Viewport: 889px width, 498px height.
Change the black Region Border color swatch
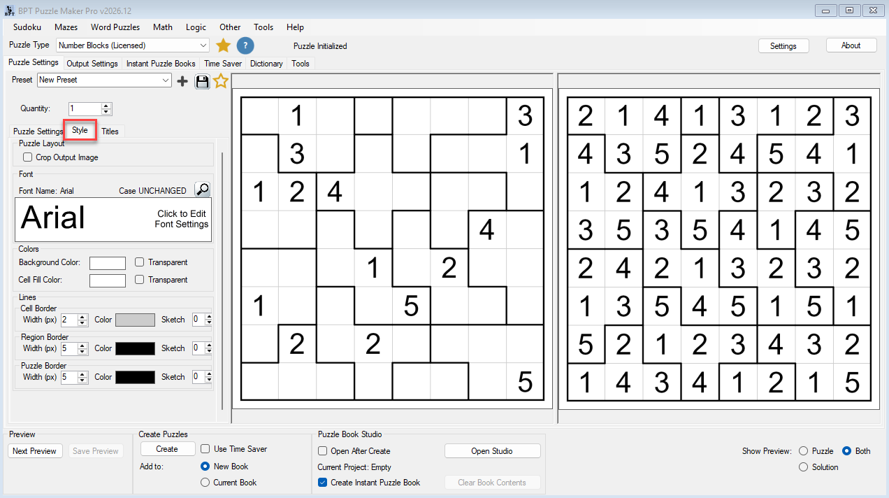click(135, 348)
